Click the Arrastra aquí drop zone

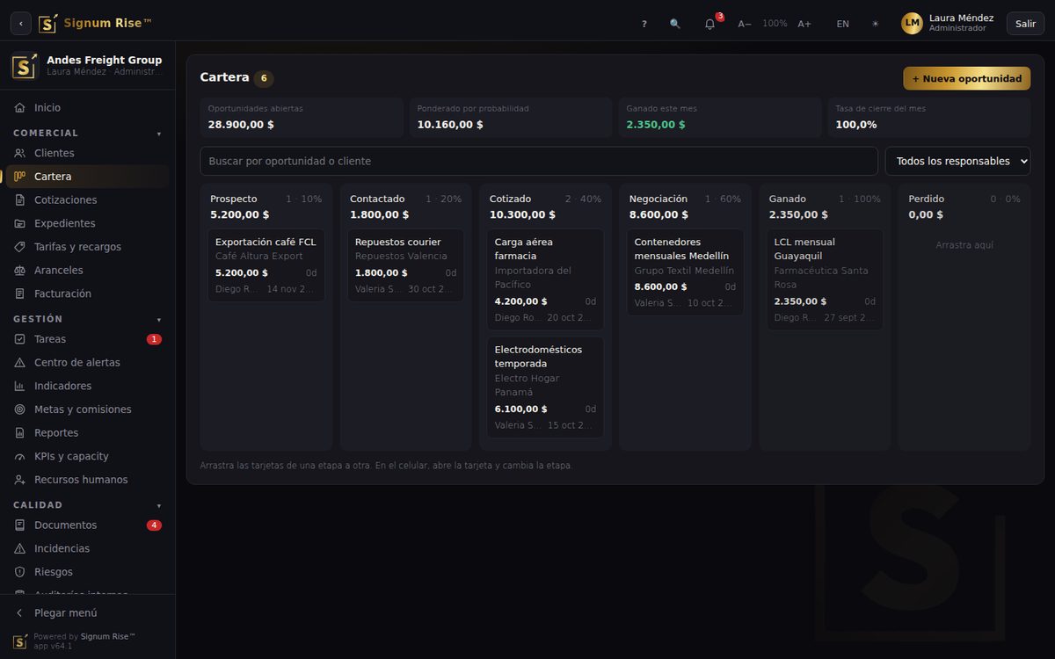pyautogui.click(x=964, y=245)
